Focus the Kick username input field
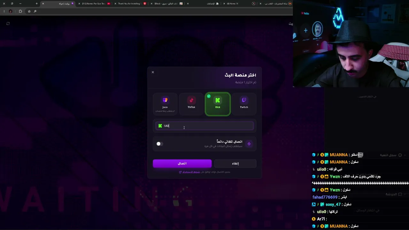 point(204,126)
